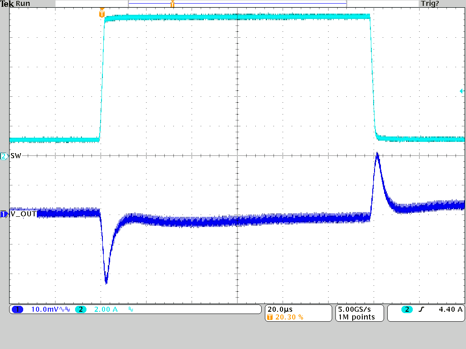
Task: Open the 5.00GS/s sample rate readout
Action: (x=354, y=309)
